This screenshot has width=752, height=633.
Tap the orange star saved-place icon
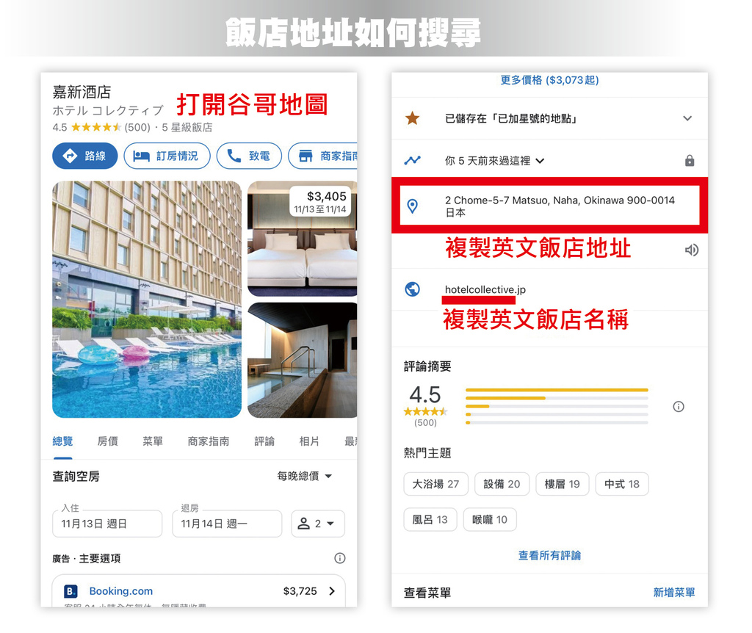[413, 118]
